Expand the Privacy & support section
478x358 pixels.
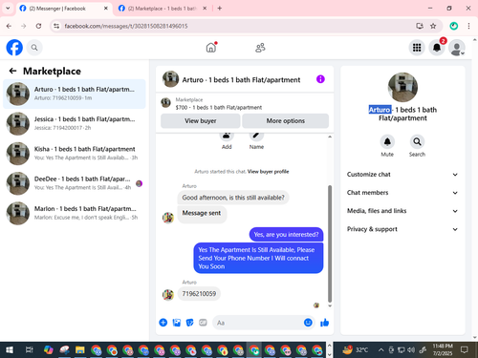click(402, 229)
